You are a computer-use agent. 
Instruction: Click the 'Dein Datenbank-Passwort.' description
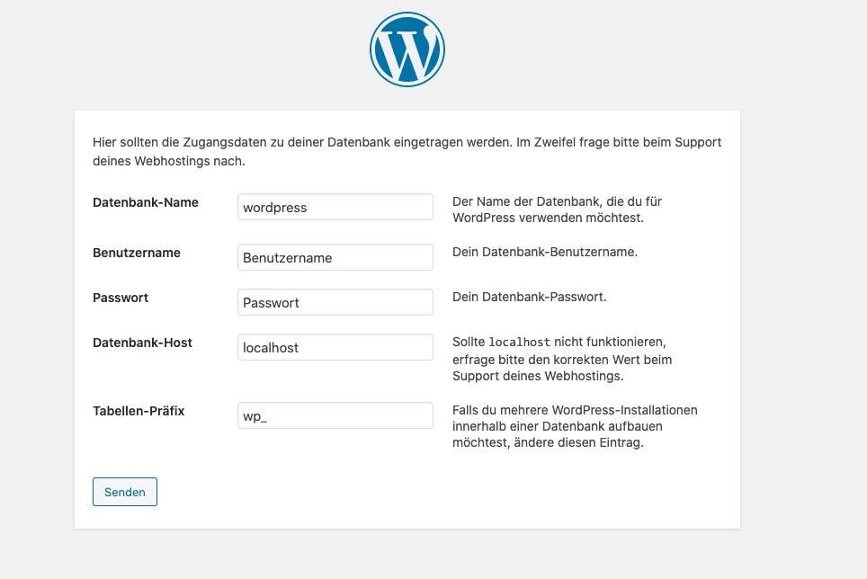529,297
